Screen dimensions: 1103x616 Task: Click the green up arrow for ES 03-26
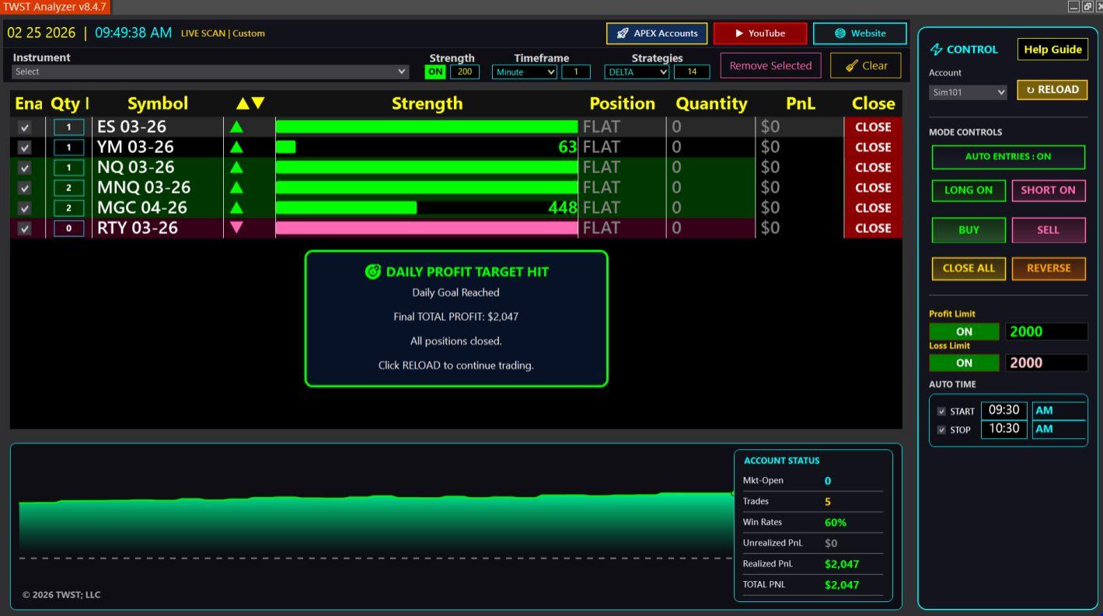(236, 127)
